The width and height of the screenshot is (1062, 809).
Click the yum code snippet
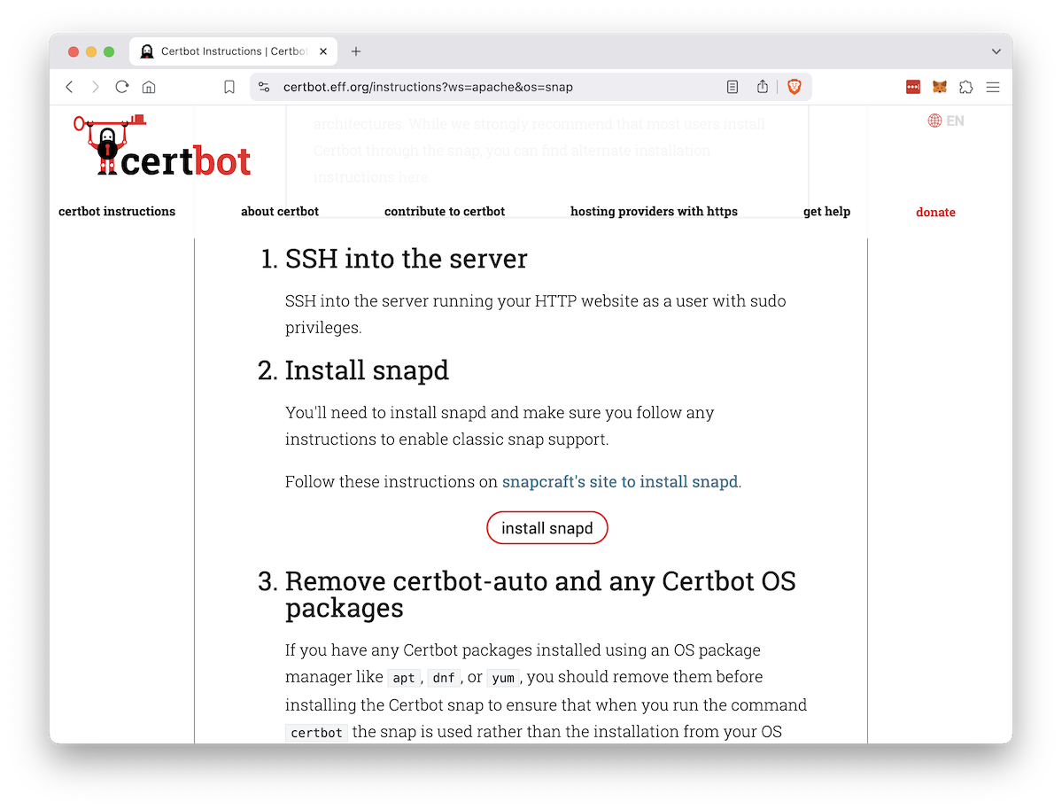[x=503, y=678]
